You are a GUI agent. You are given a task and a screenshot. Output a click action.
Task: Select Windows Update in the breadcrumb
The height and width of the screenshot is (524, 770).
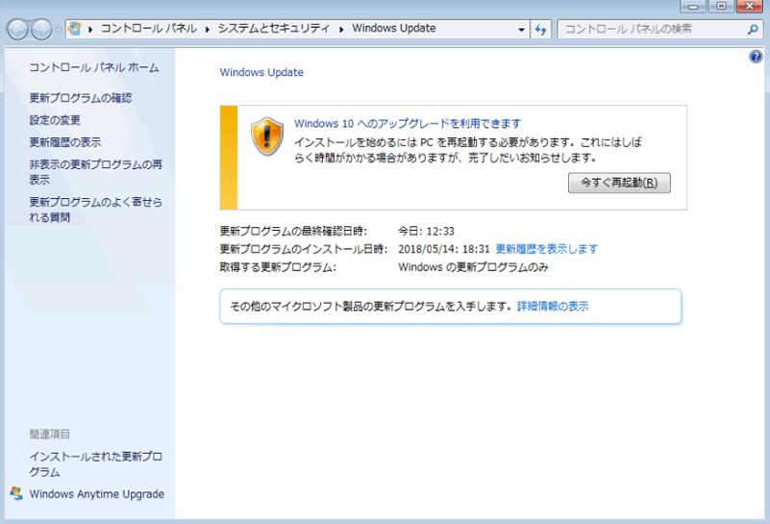click(394, 29)
